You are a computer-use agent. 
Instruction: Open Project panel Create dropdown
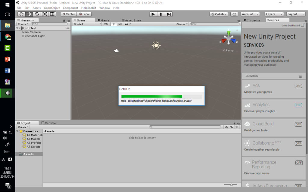pyautogui.click(x=23, y=127)
